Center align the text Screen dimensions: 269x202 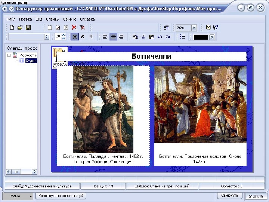113,37
